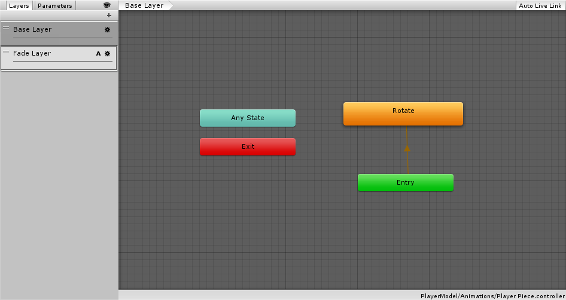Screen dimensions: 566x300
Task: Select the Fade Layer row
Action: [59, 58]
